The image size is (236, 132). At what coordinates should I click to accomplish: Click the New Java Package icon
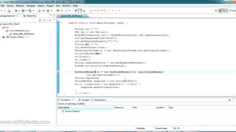click(44, 11)
